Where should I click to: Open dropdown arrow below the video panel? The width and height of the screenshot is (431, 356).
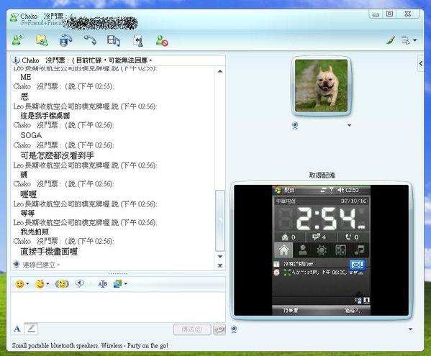(410, 329)
